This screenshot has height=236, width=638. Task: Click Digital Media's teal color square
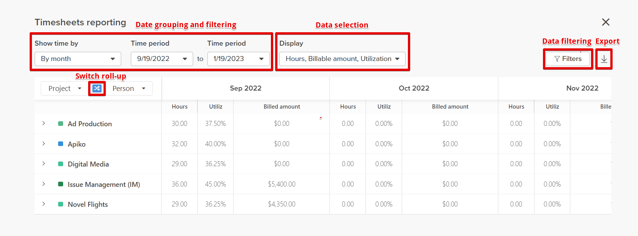pos(60,164)
